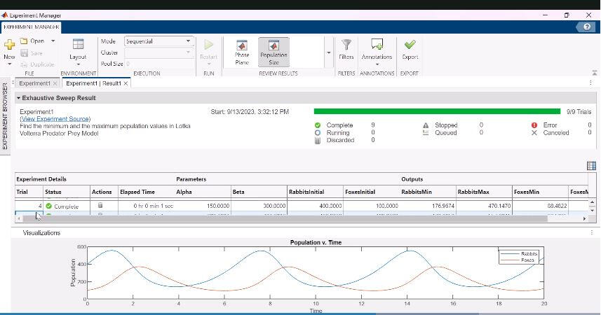Switch to the Experiment1 tab
The height and width of the screenshot is (315, 601).
[34, 83]
